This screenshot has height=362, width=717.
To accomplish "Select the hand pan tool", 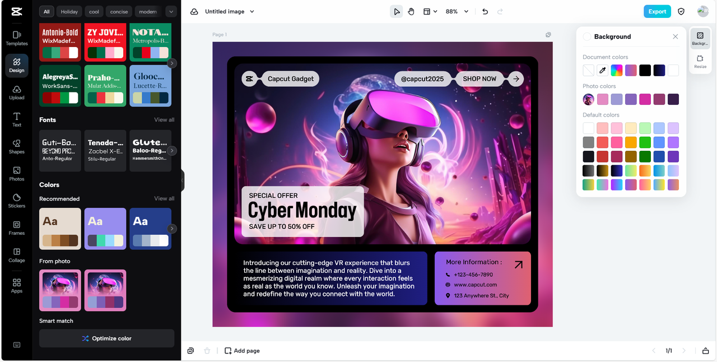I will coord(411,11).
